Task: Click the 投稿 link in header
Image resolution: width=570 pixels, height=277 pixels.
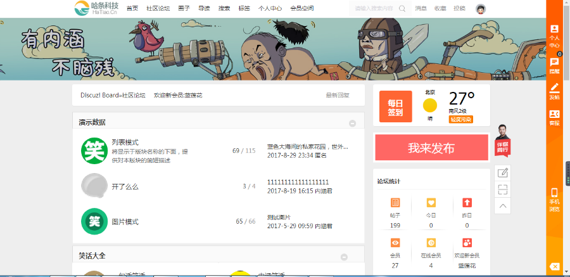Action: point(460,8)
